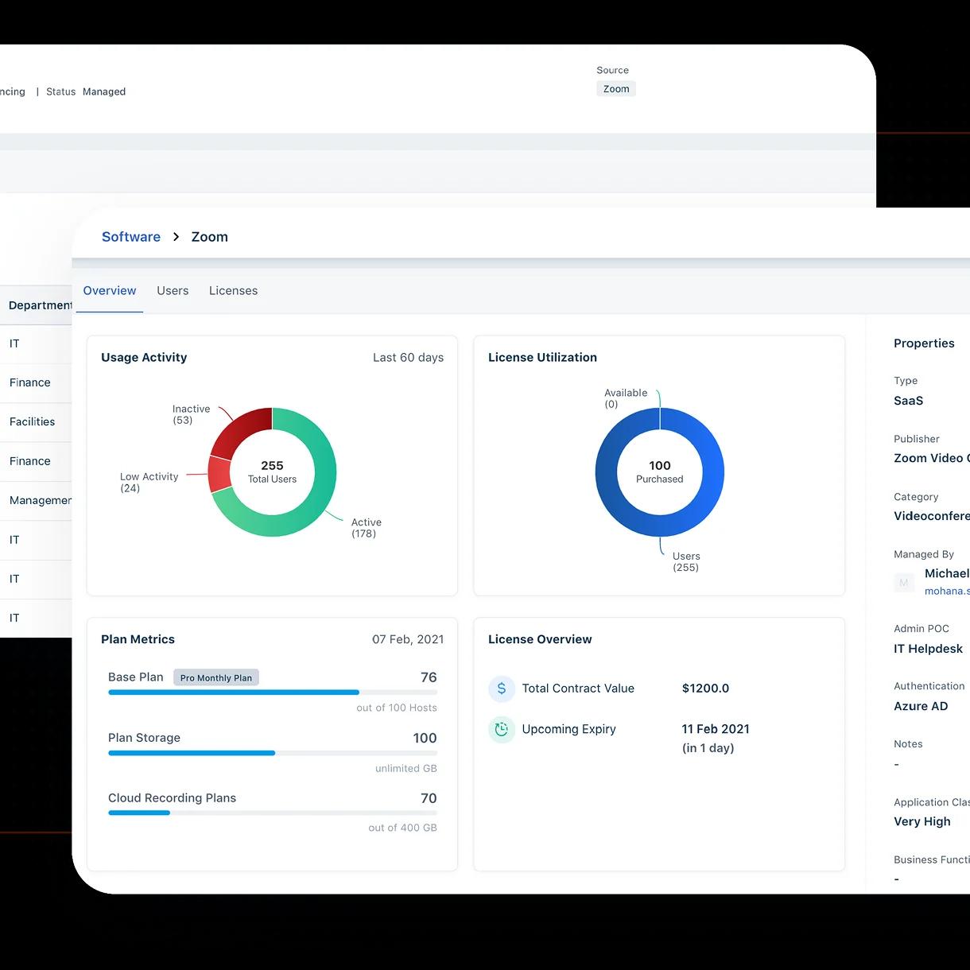Click the out of 400 GB caption
Viewport: 970px width, 970px height.
[402, 828]
